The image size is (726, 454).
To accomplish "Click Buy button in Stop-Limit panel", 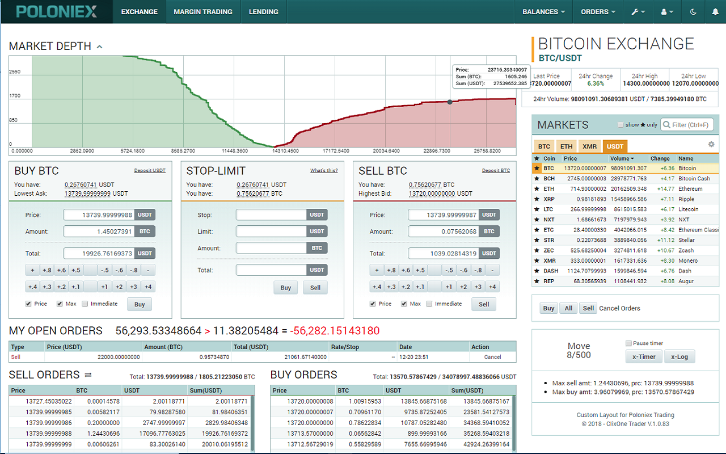I will pos(286,288).
